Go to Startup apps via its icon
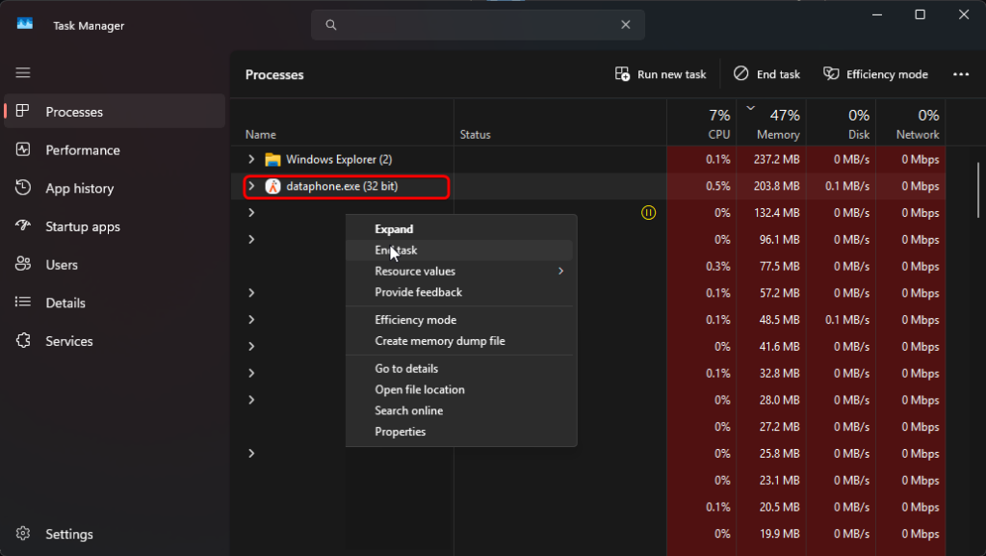This screenshot has height=556, width=986. click(23, 225)
